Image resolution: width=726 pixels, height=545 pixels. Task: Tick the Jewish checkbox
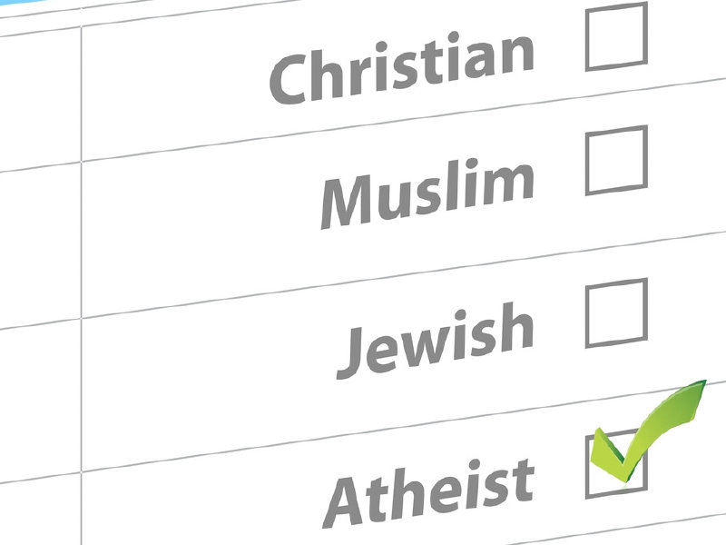616,312
